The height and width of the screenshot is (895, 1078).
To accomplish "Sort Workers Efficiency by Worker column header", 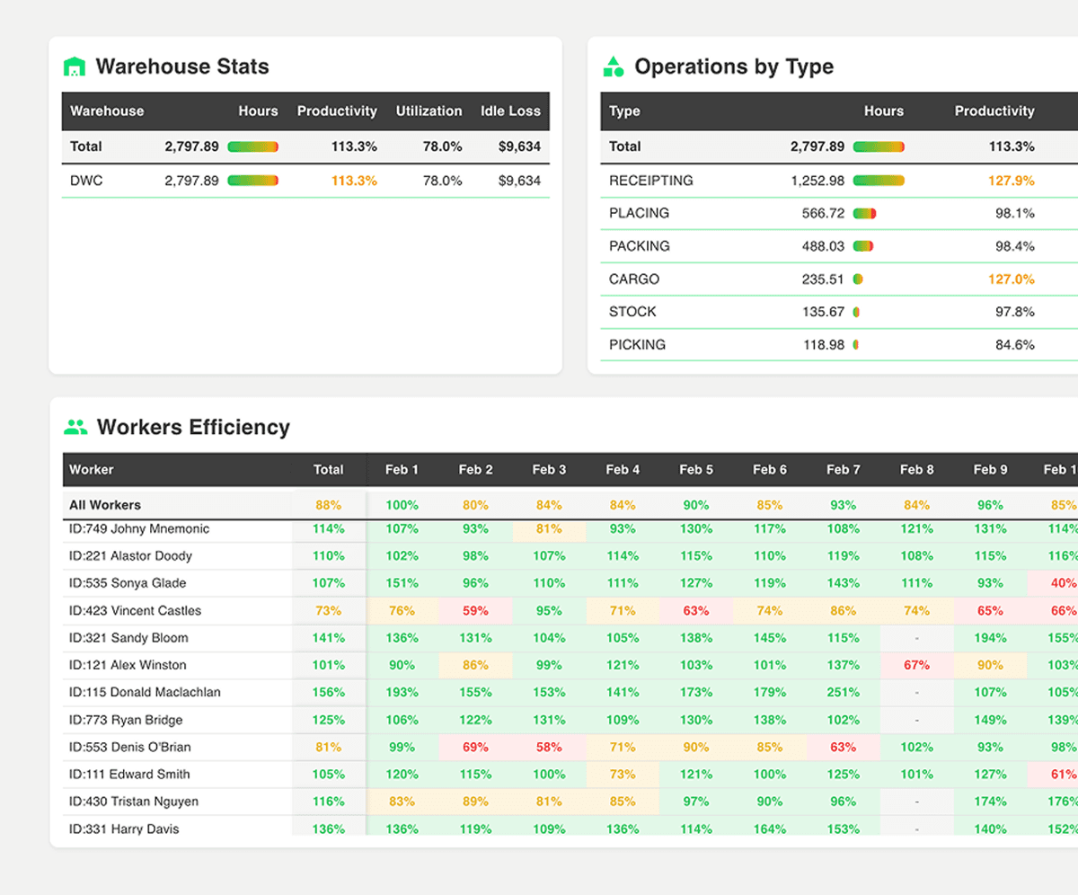I will tap(92, 469).
